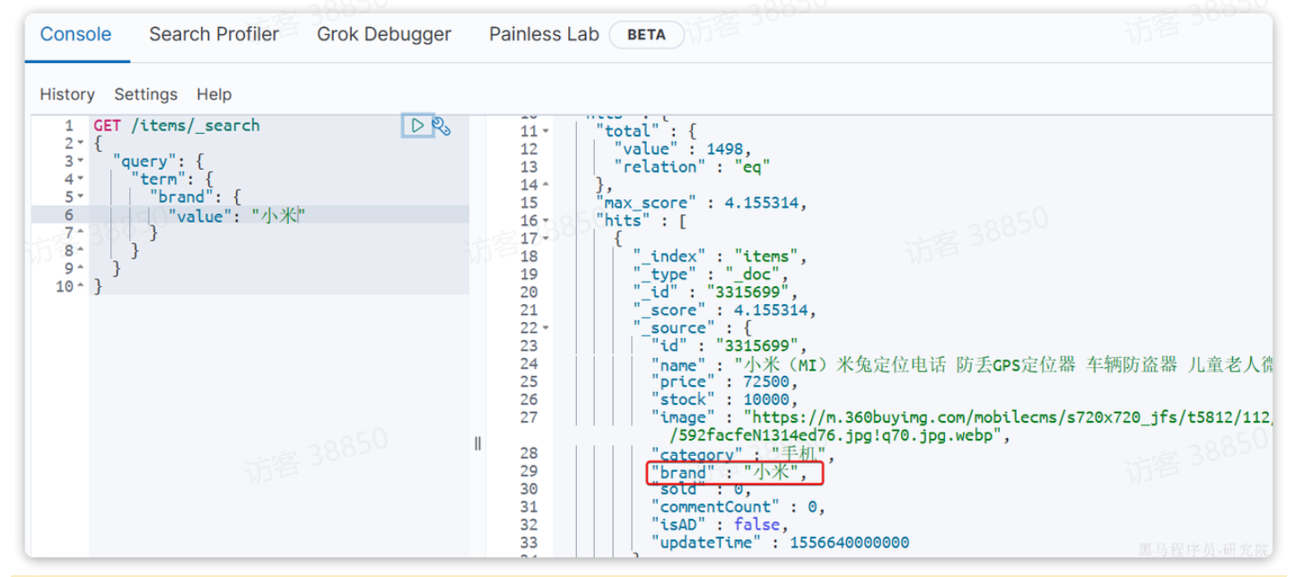Click the "_id" : "3315699" line

715,293
